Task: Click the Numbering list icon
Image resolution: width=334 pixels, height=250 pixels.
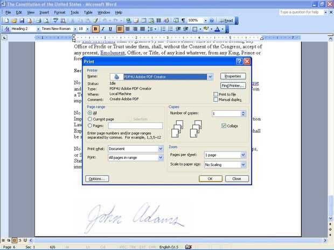Action: click(x=163, y=29)
